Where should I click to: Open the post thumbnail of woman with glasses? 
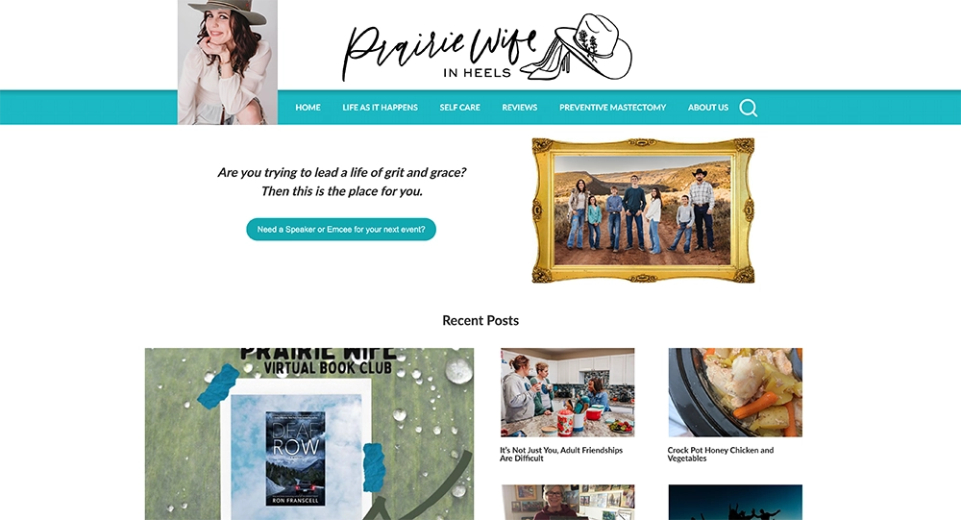(568, 502)
